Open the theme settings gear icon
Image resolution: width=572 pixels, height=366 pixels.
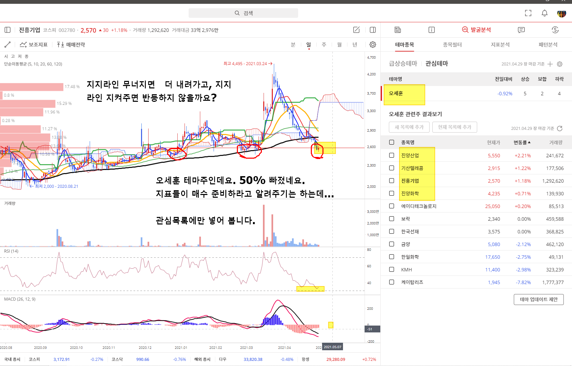click(x=560, y=64)
